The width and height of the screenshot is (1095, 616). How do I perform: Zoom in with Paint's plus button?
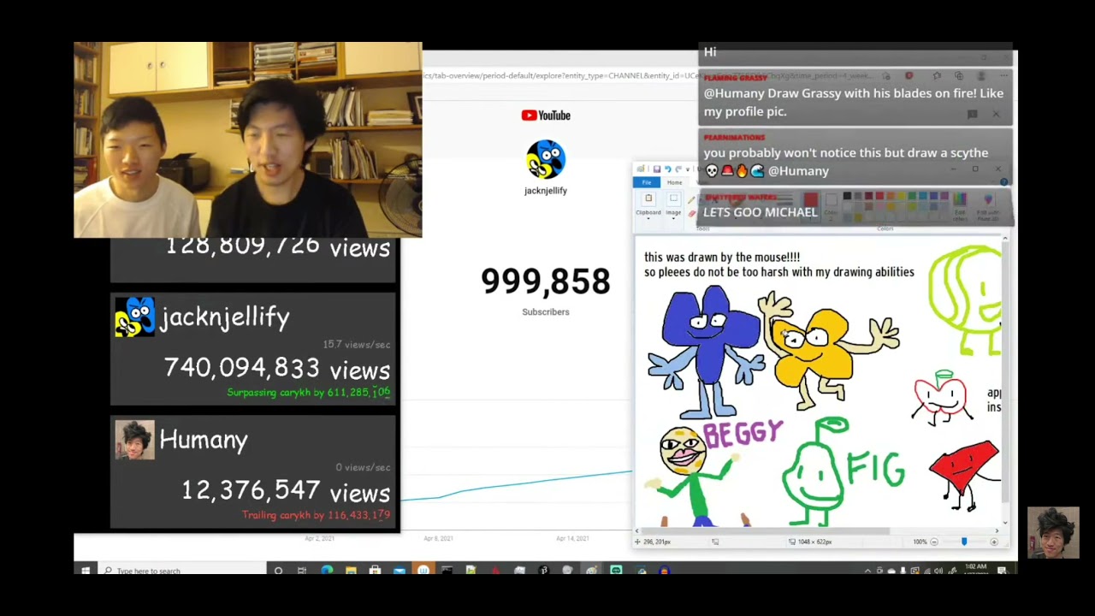coord(994,542)
